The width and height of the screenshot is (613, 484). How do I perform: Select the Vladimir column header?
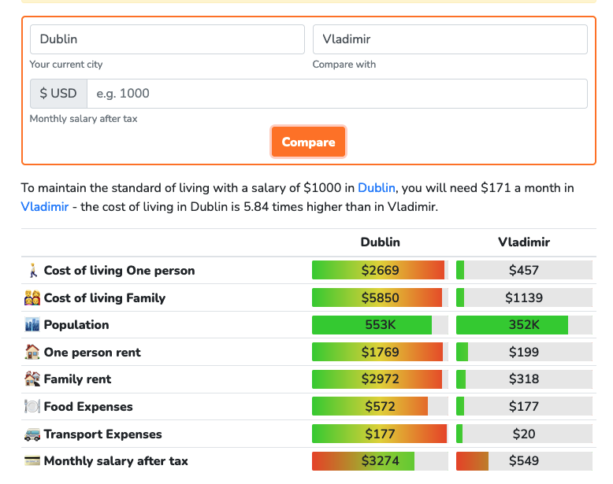click(523, 242)
